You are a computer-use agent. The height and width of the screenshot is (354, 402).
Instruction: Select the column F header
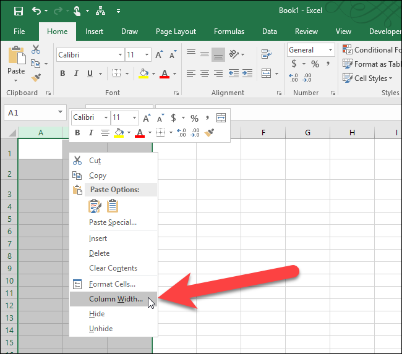(x=263, y=133)
